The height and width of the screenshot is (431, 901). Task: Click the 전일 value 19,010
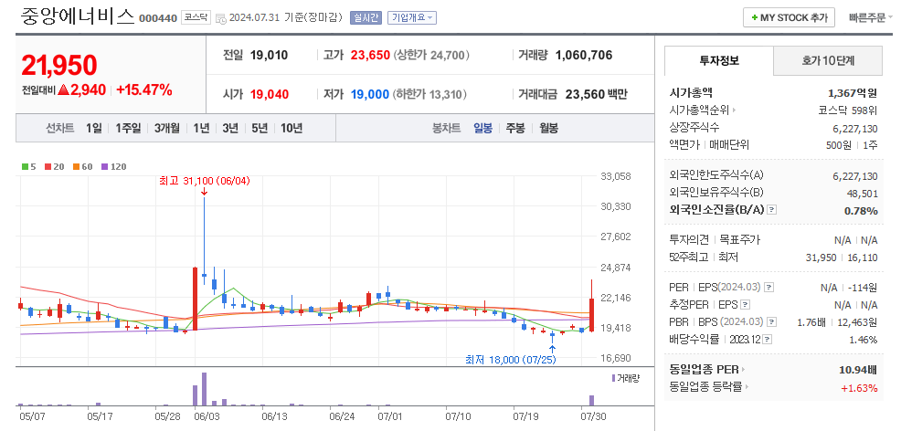[x=269, y=55]
